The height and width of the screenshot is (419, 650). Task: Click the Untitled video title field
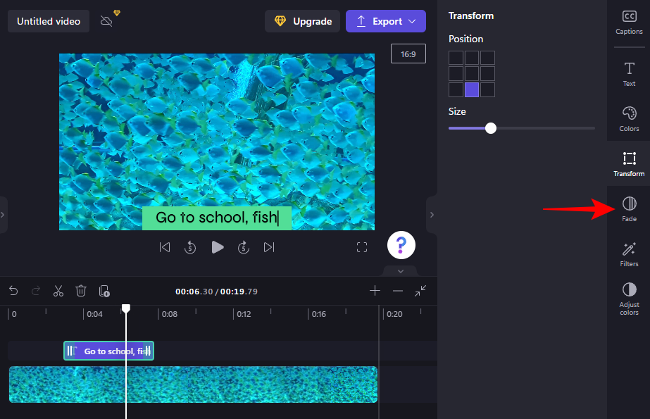coord(49,21)
